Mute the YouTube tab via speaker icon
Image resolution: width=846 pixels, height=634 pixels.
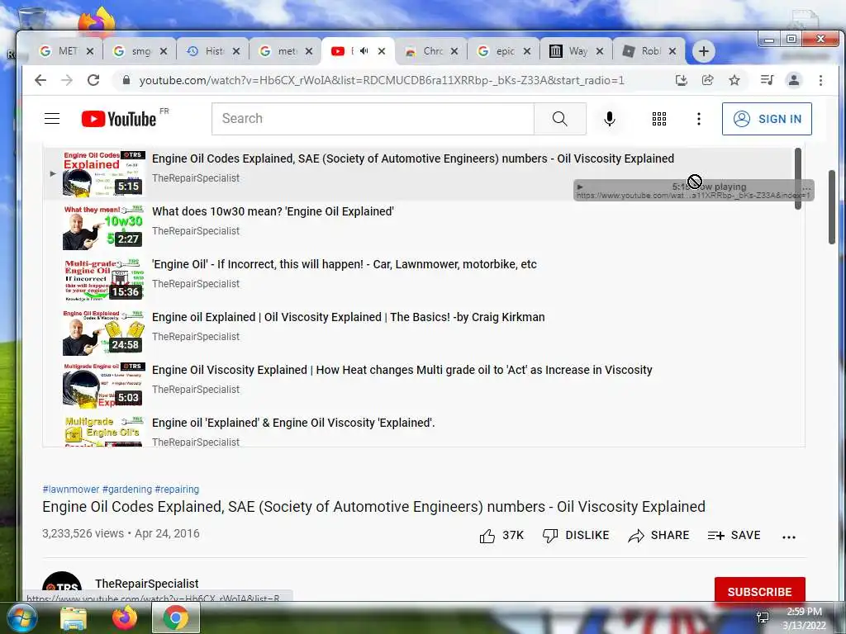pos(364,50)
